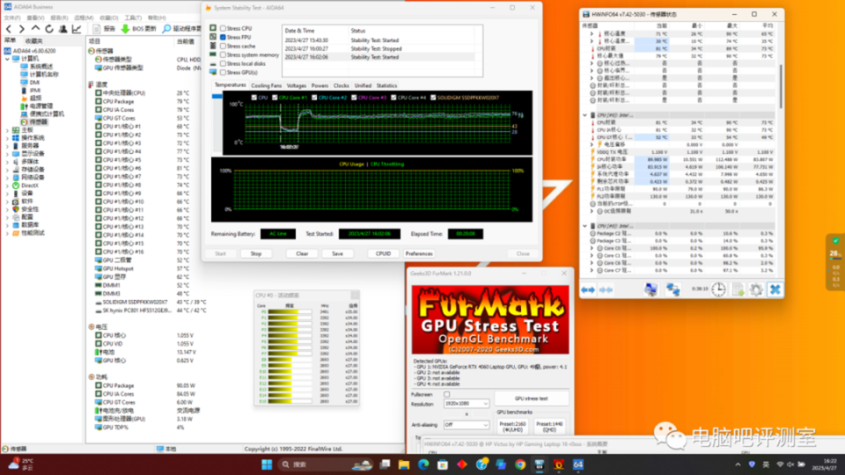Enable the Stress GPU(s) checkbox
Screen dimensions: 845x475
223,72
